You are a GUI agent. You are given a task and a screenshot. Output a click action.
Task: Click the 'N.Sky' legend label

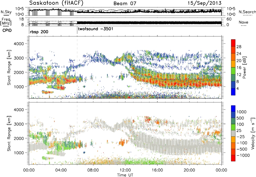tap(6, 12)
